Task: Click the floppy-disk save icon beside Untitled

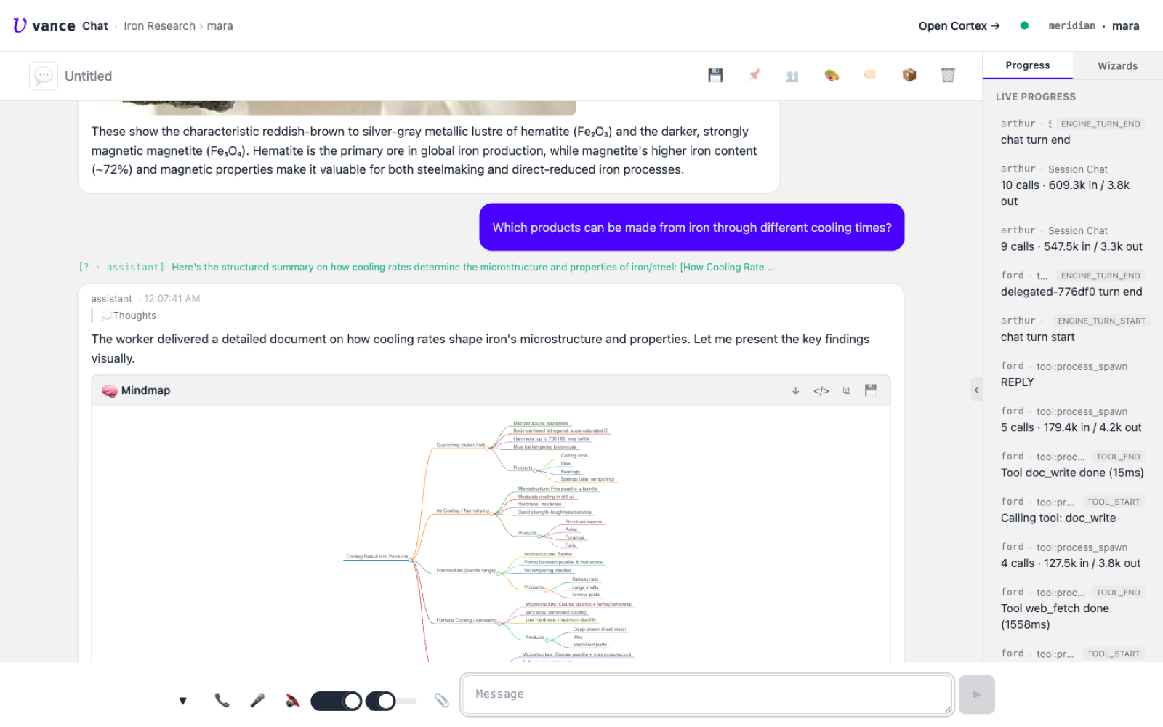Action: tap(715, 75)
